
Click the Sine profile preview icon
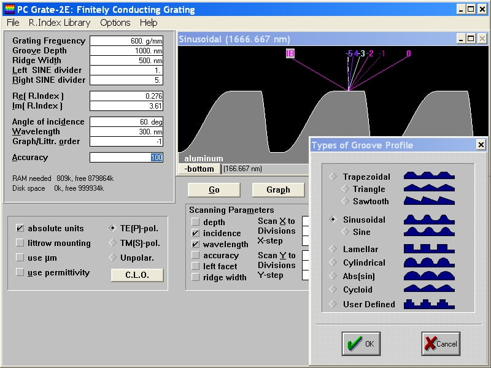[x=429, y=232]
